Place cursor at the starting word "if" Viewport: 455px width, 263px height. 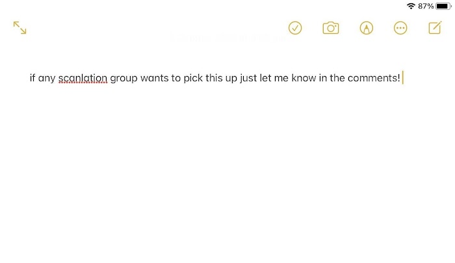click(x=32, y=79)
